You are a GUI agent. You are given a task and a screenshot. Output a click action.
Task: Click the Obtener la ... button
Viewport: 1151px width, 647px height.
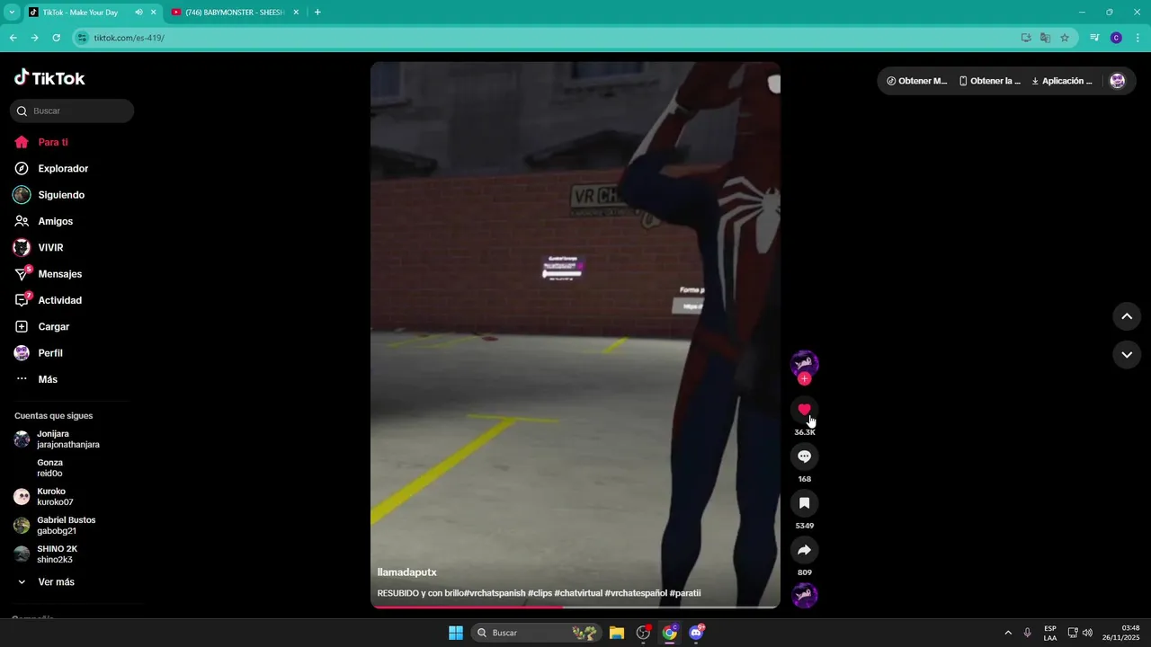[989, 81]
